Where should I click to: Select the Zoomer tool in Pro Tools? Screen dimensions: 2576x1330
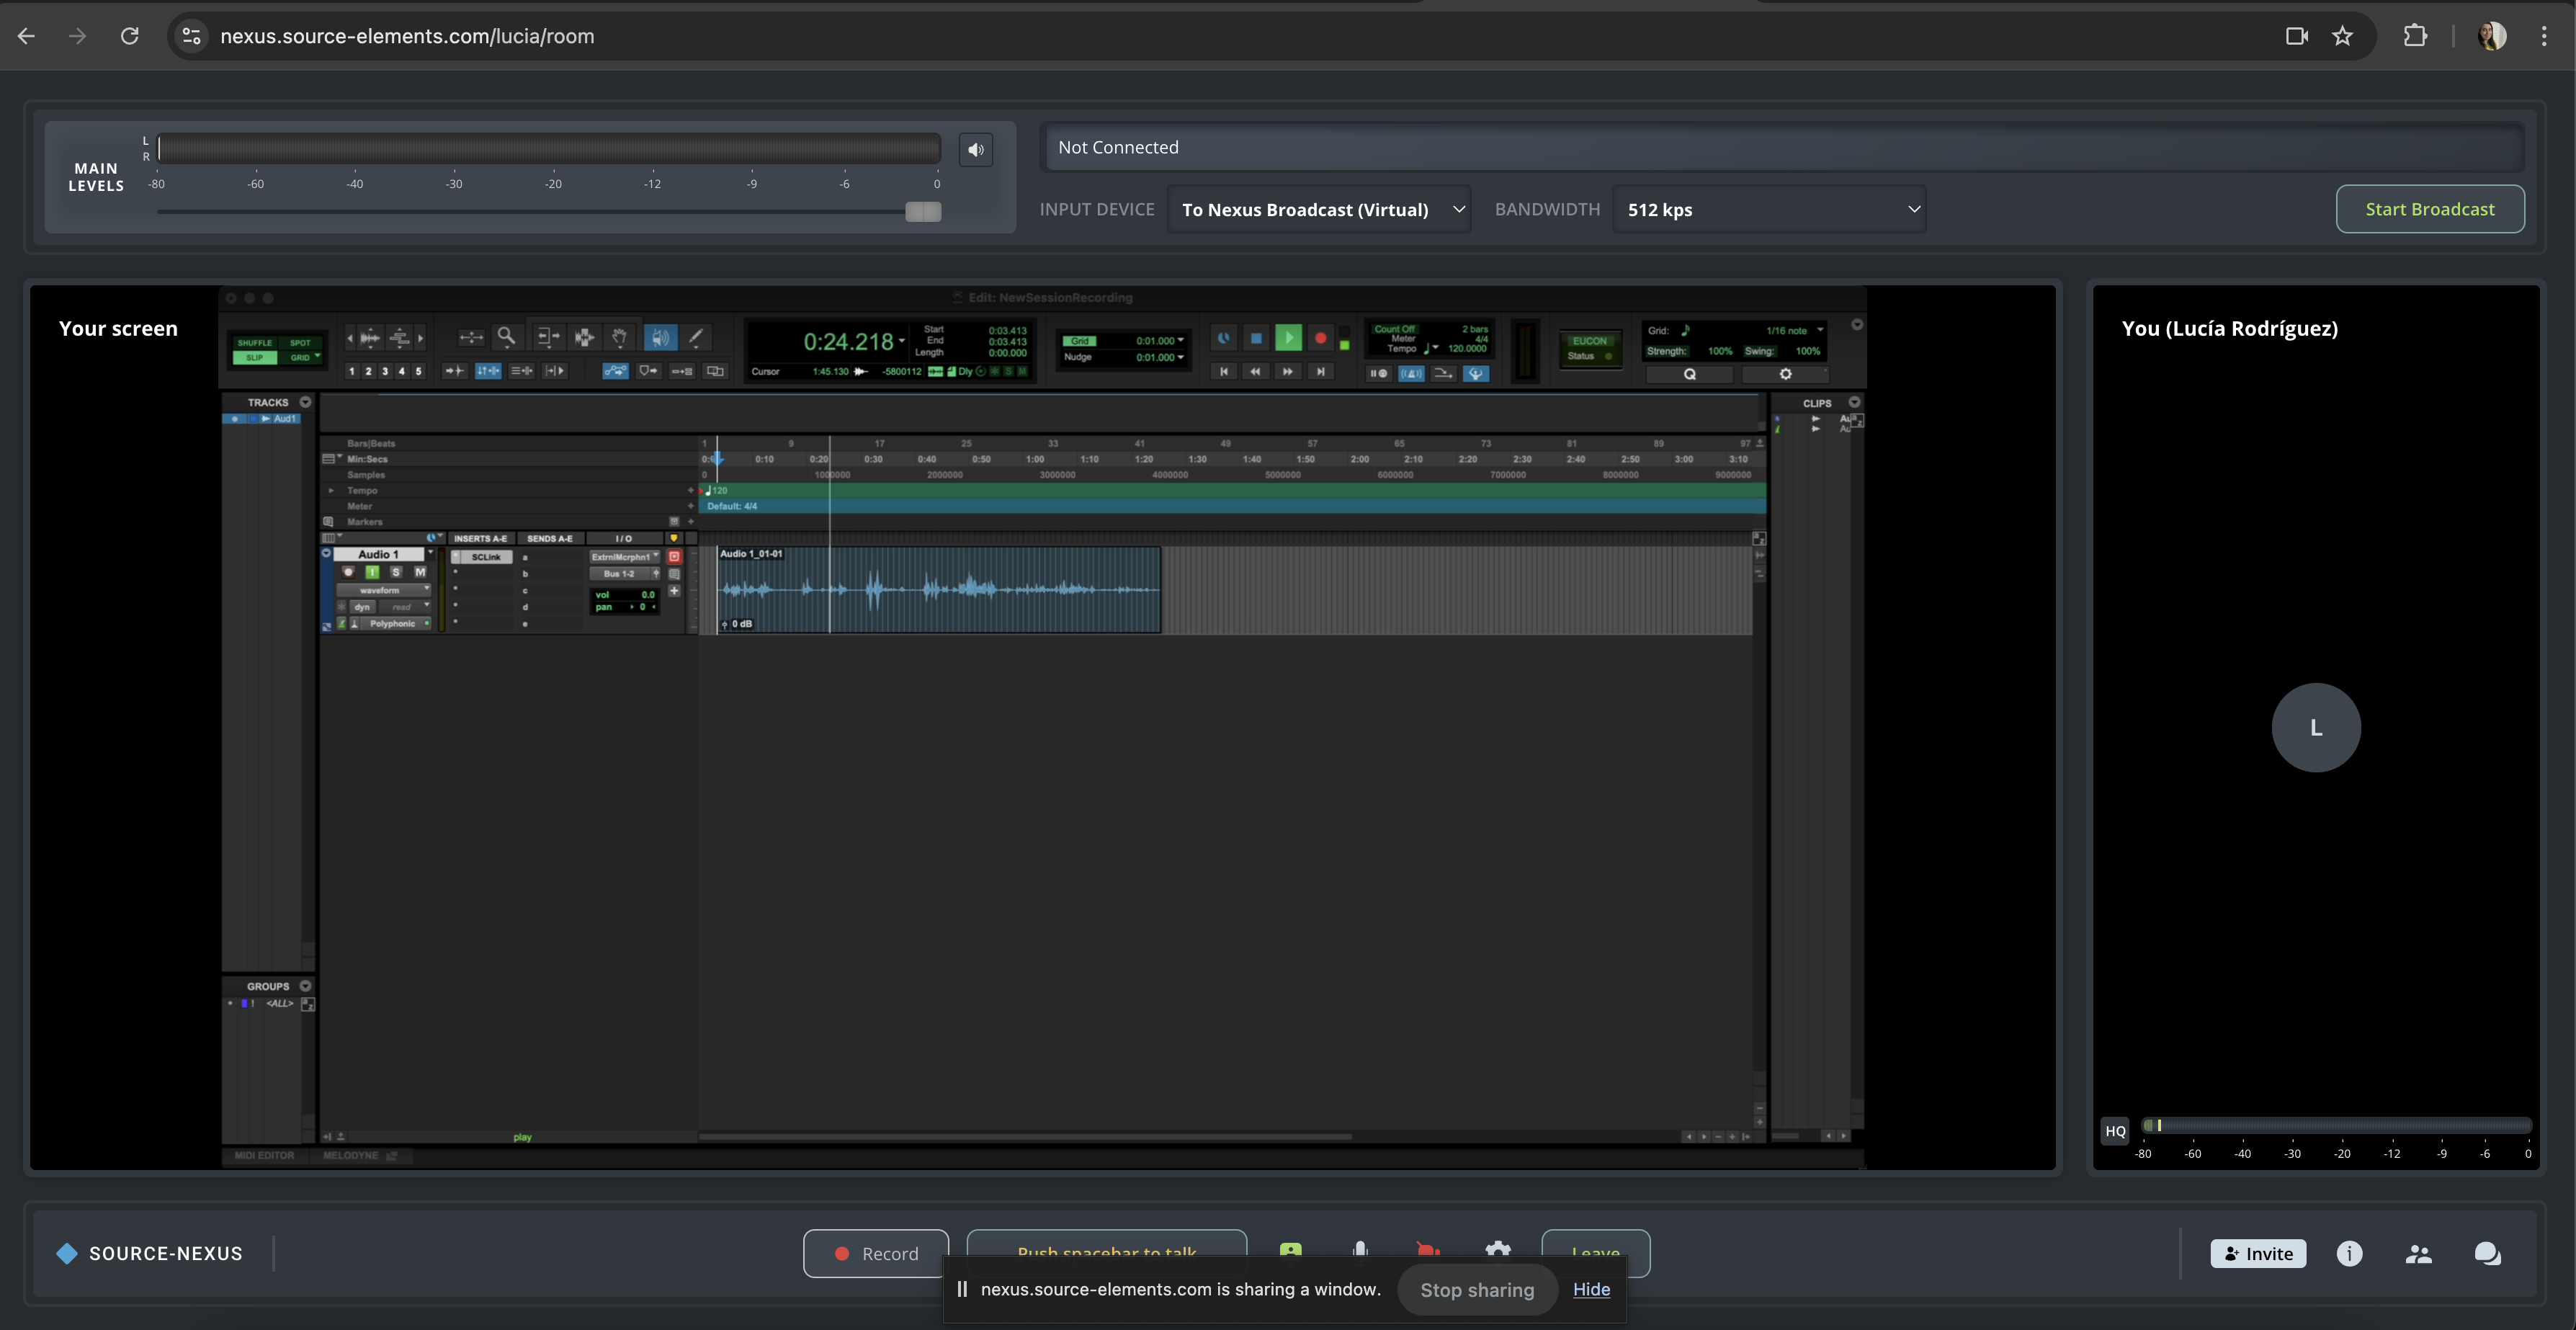tap(507, 337)
